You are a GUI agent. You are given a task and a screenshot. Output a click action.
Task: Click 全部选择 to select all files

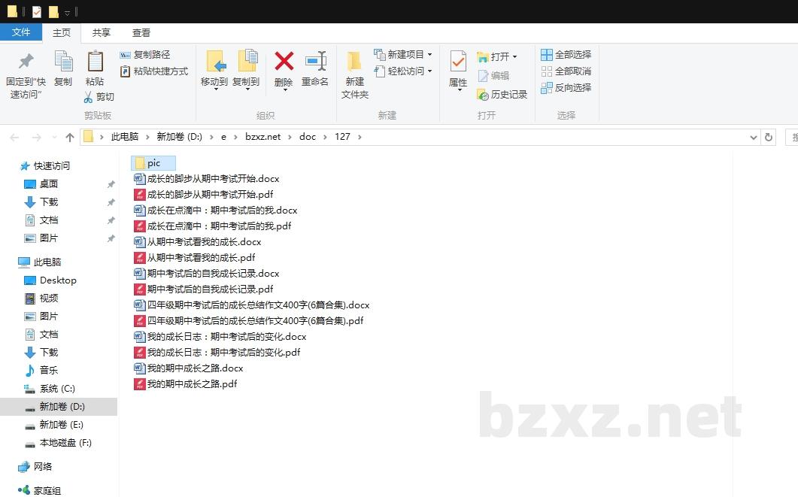[x=566, y=55]
